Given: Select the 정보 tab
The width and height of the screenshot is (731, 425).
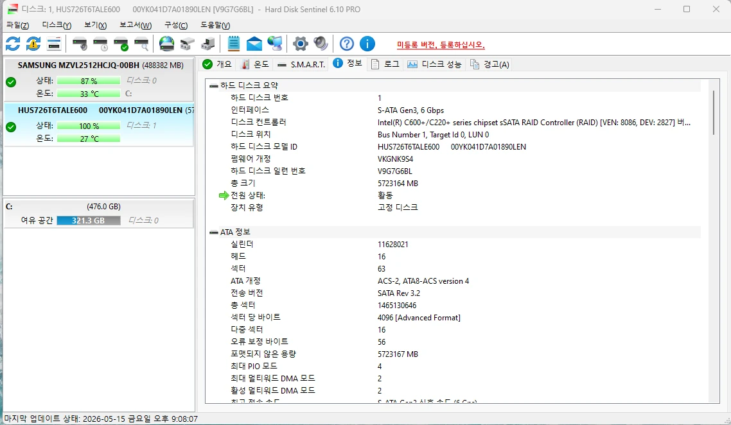Looking at the screenshot, I should tap(348, 64).
